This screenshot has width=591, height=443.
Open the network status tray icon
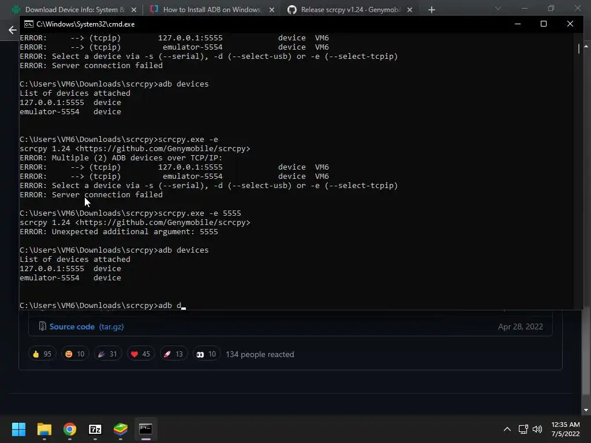pyautogui.click(x=523, y=429)
